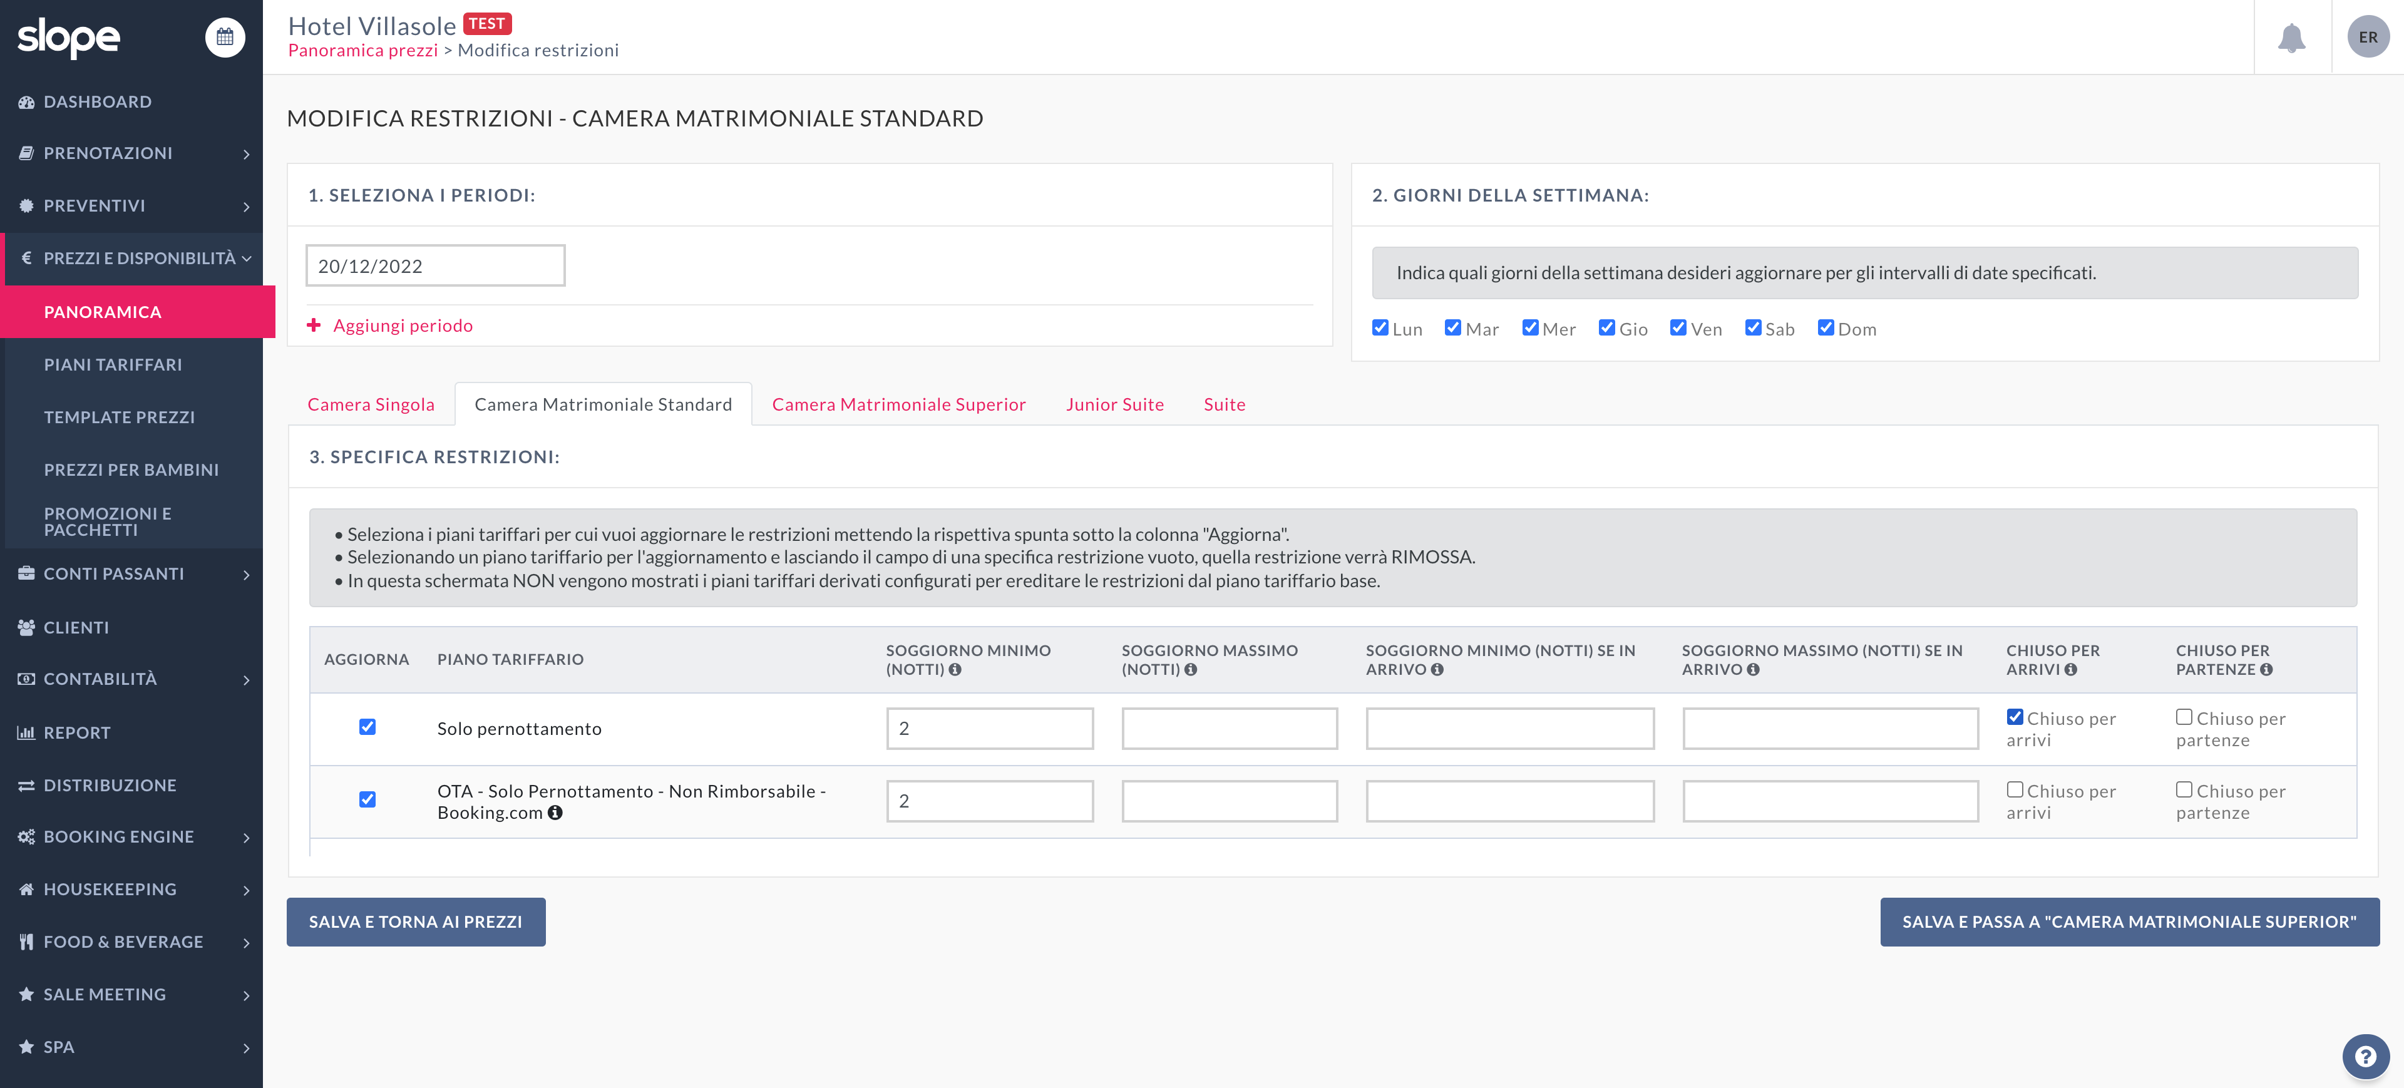Uncheck Aggiorna for the OTA Booking.com plan
Screen dimensions: 2404x1088
pyautogui.click(x=367, y=799)
